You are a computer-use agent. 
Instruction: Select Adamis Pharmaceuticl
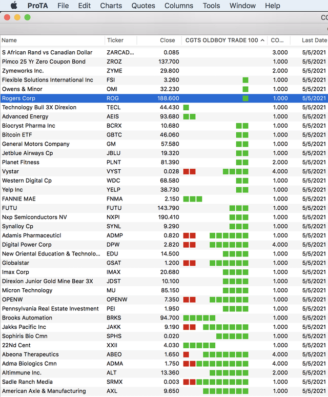tap(164, 235)
